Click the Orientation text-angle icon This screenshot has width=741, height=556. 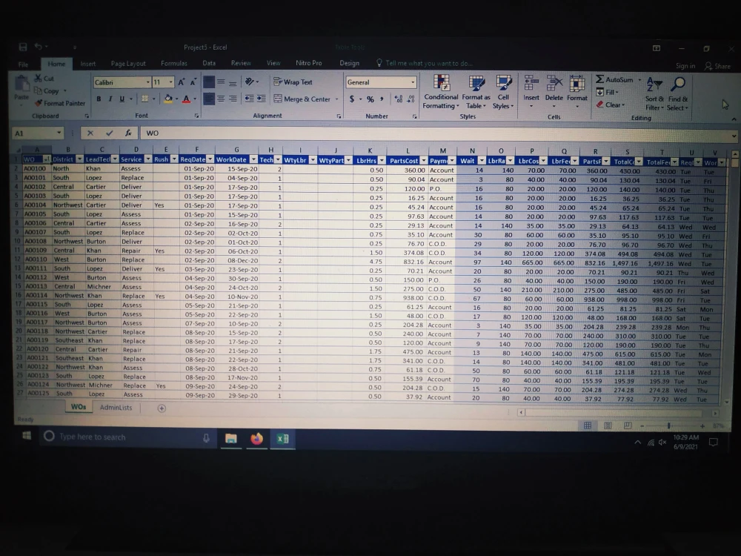250,82
